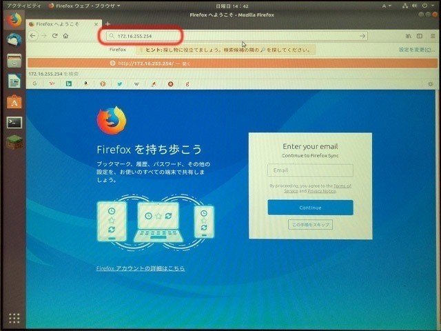Image resolution: width=441 pixels, height=331 pixels.
Task: Launch LibreOffice Writer from the dock
Action: [x=14, y=81]
